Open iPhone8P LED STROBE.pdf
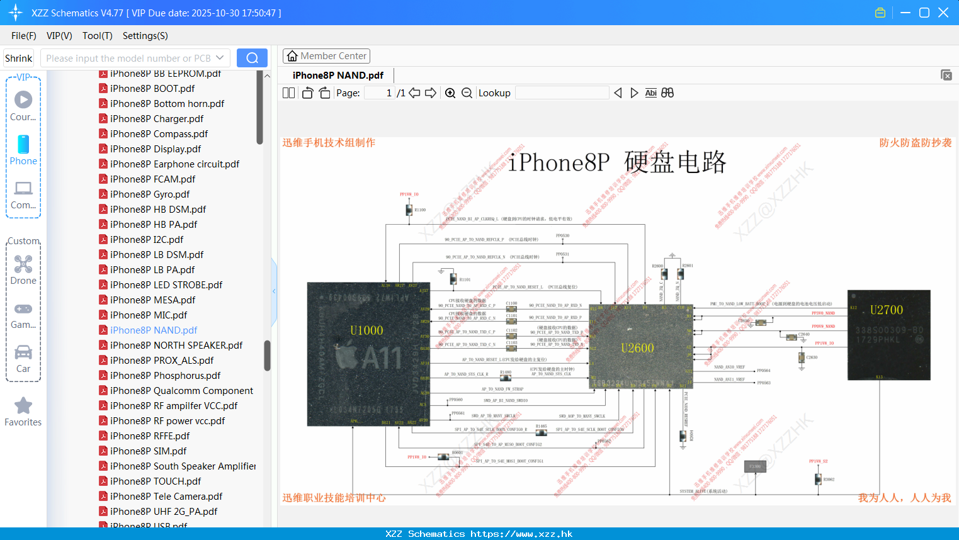Image resolution: width=959 pixels, height=540 pixels. click(166, 285)
